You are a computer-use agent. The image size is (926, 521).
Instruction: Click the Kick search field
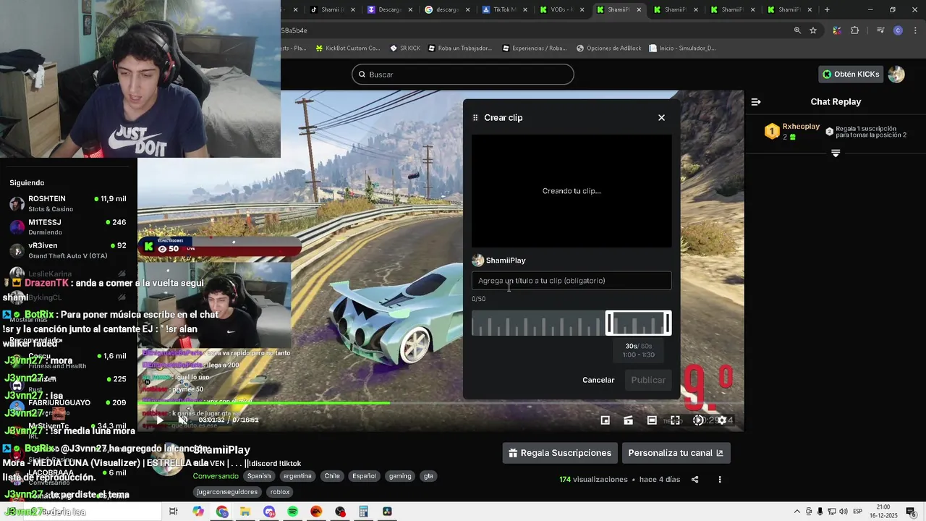(463, 75)
